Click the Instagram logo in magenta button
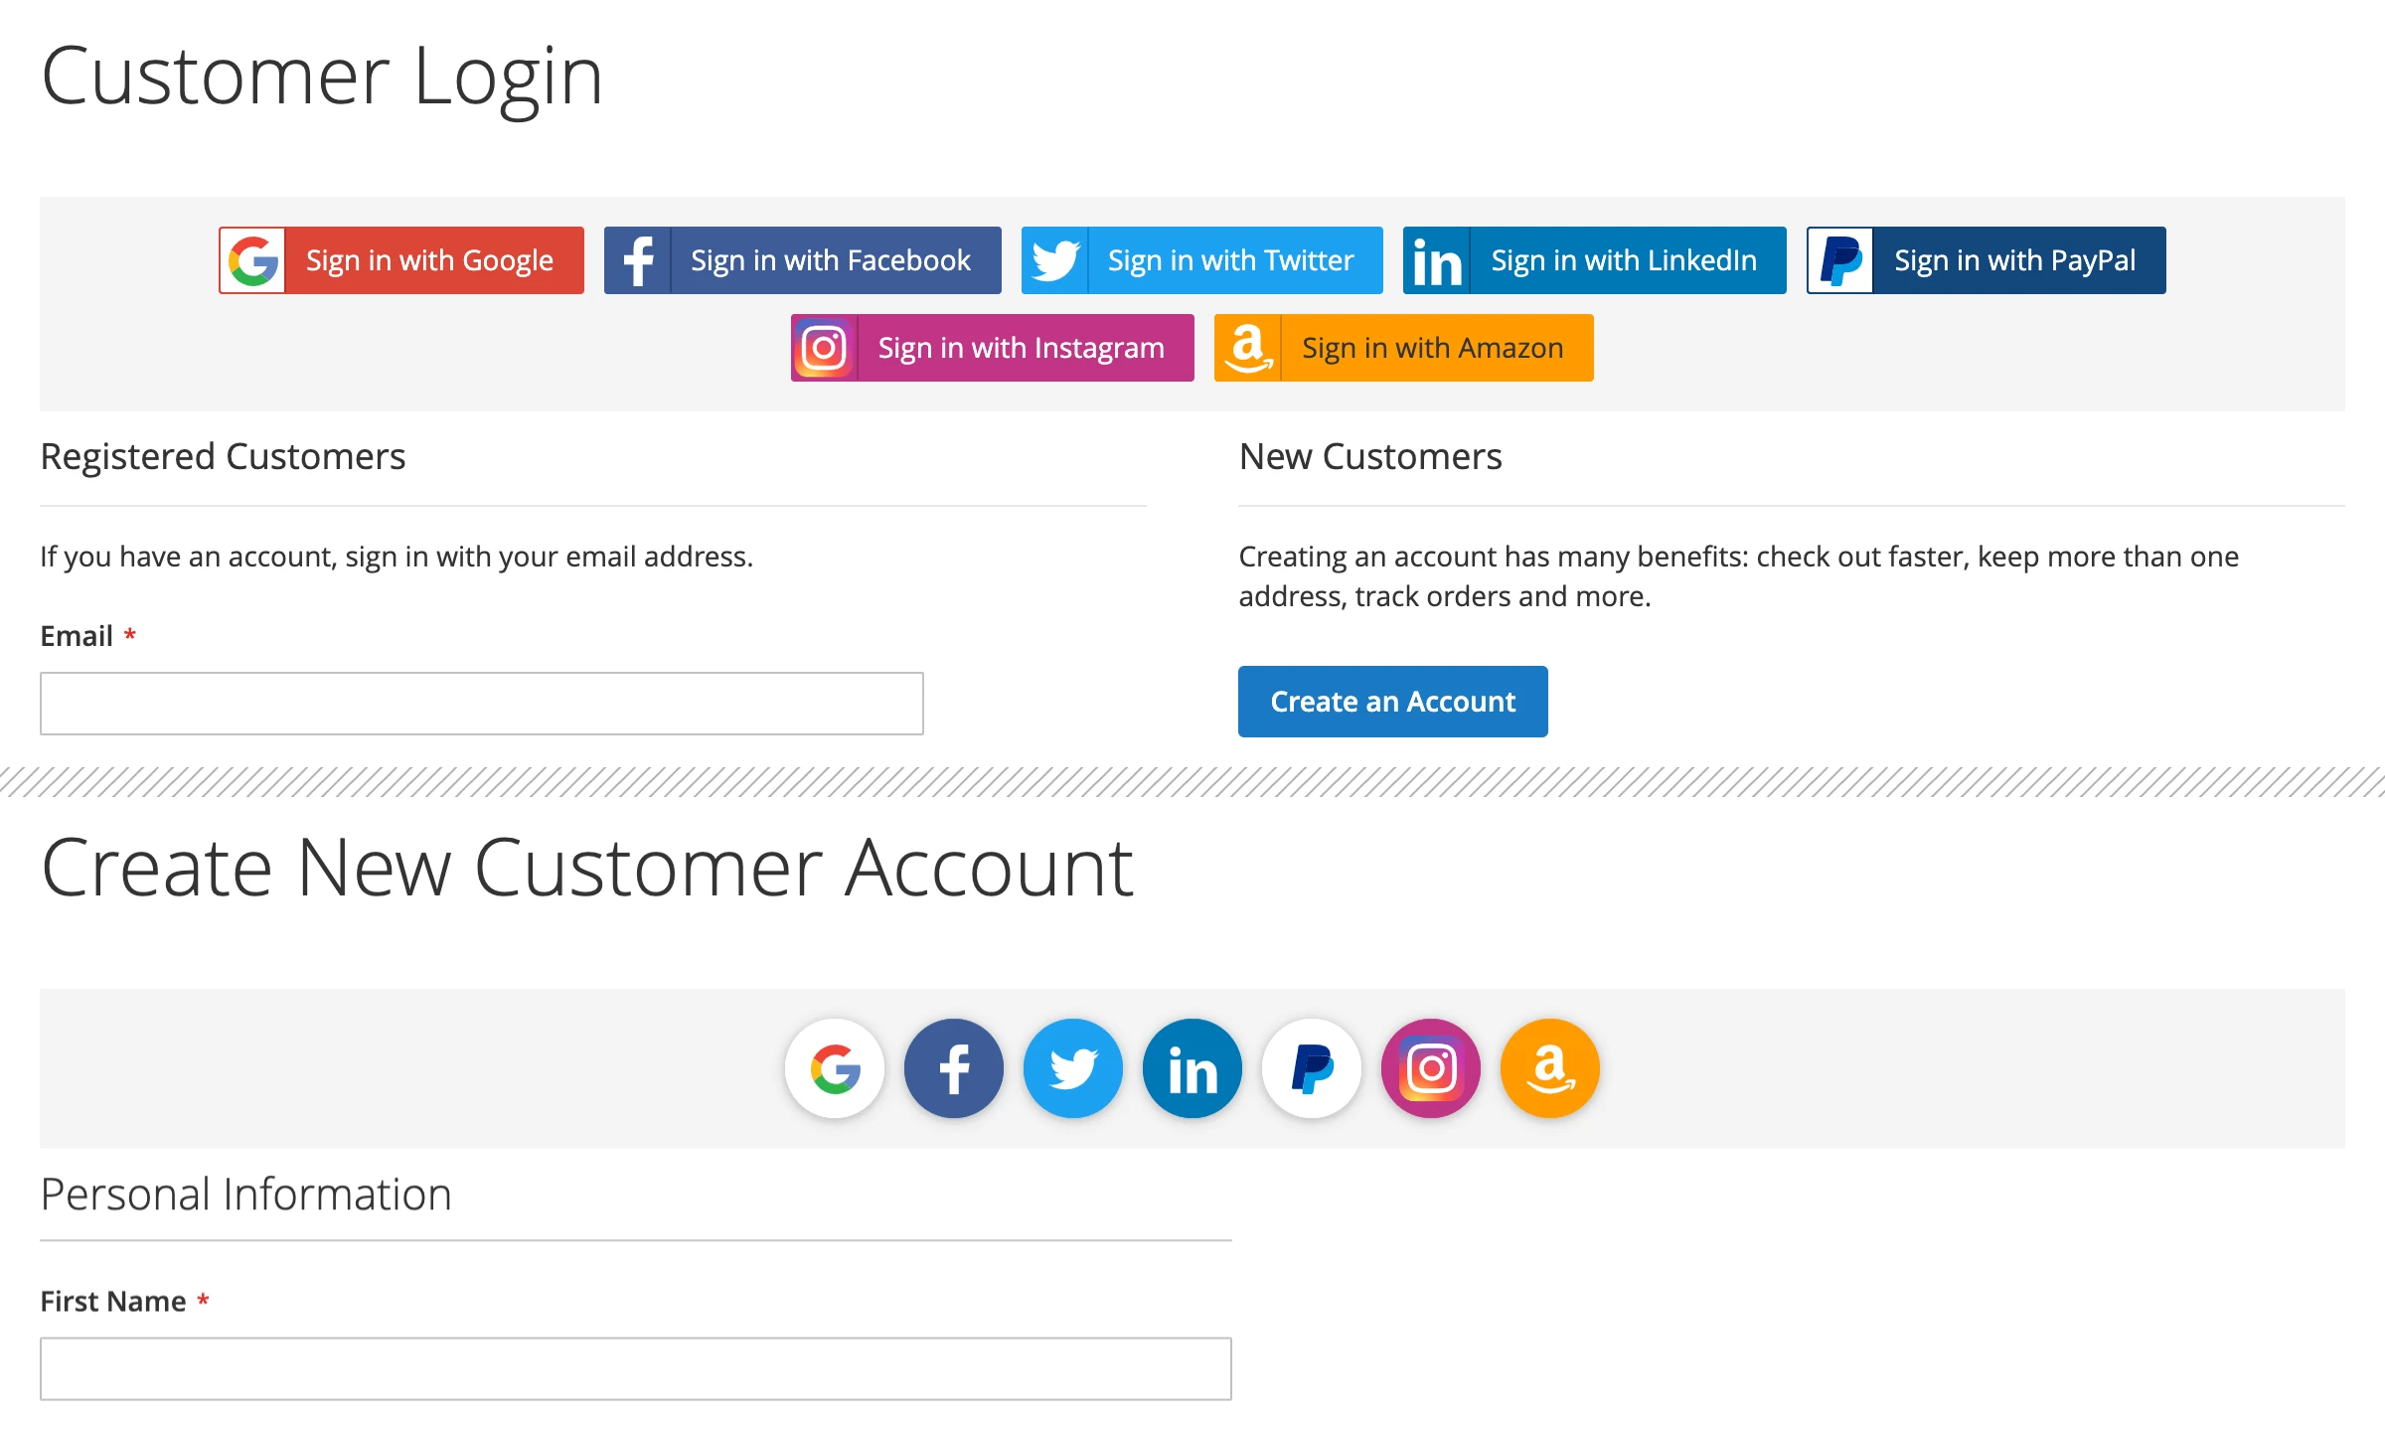This screenshot has width=2385, height=1441. pos(824,348)
